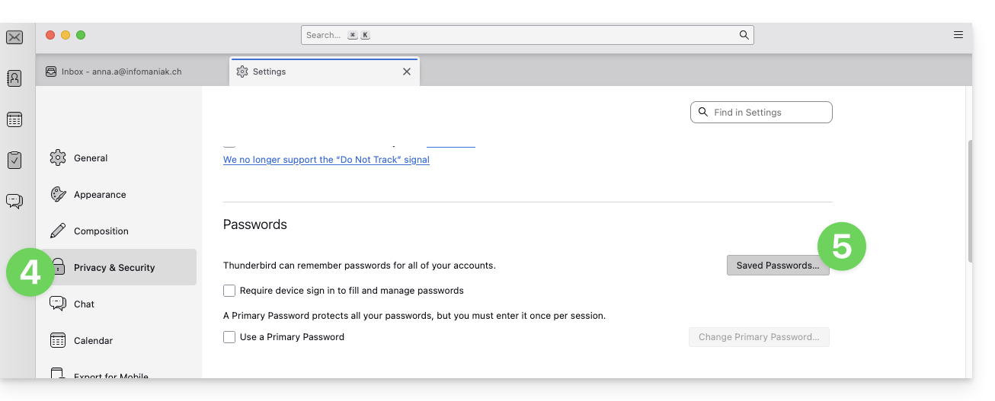Click the magnifier icon in global search
Screen dimensions: 995x401
744,35
